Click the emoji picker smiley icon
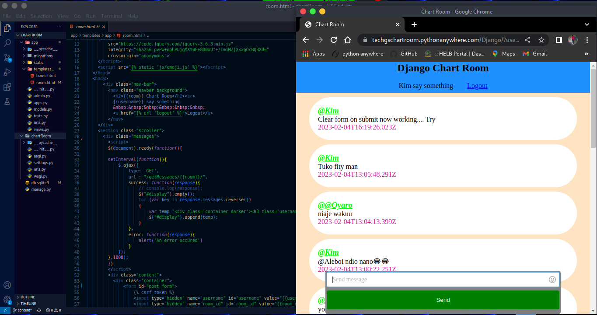 tap(552, 280)
